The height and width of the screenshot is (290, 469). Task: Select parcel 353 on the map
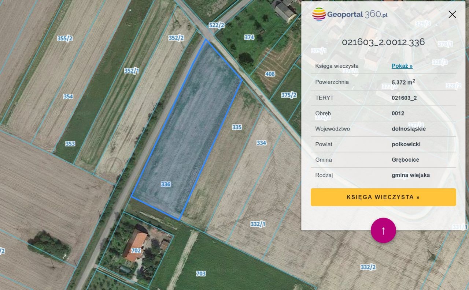[70, 144]
